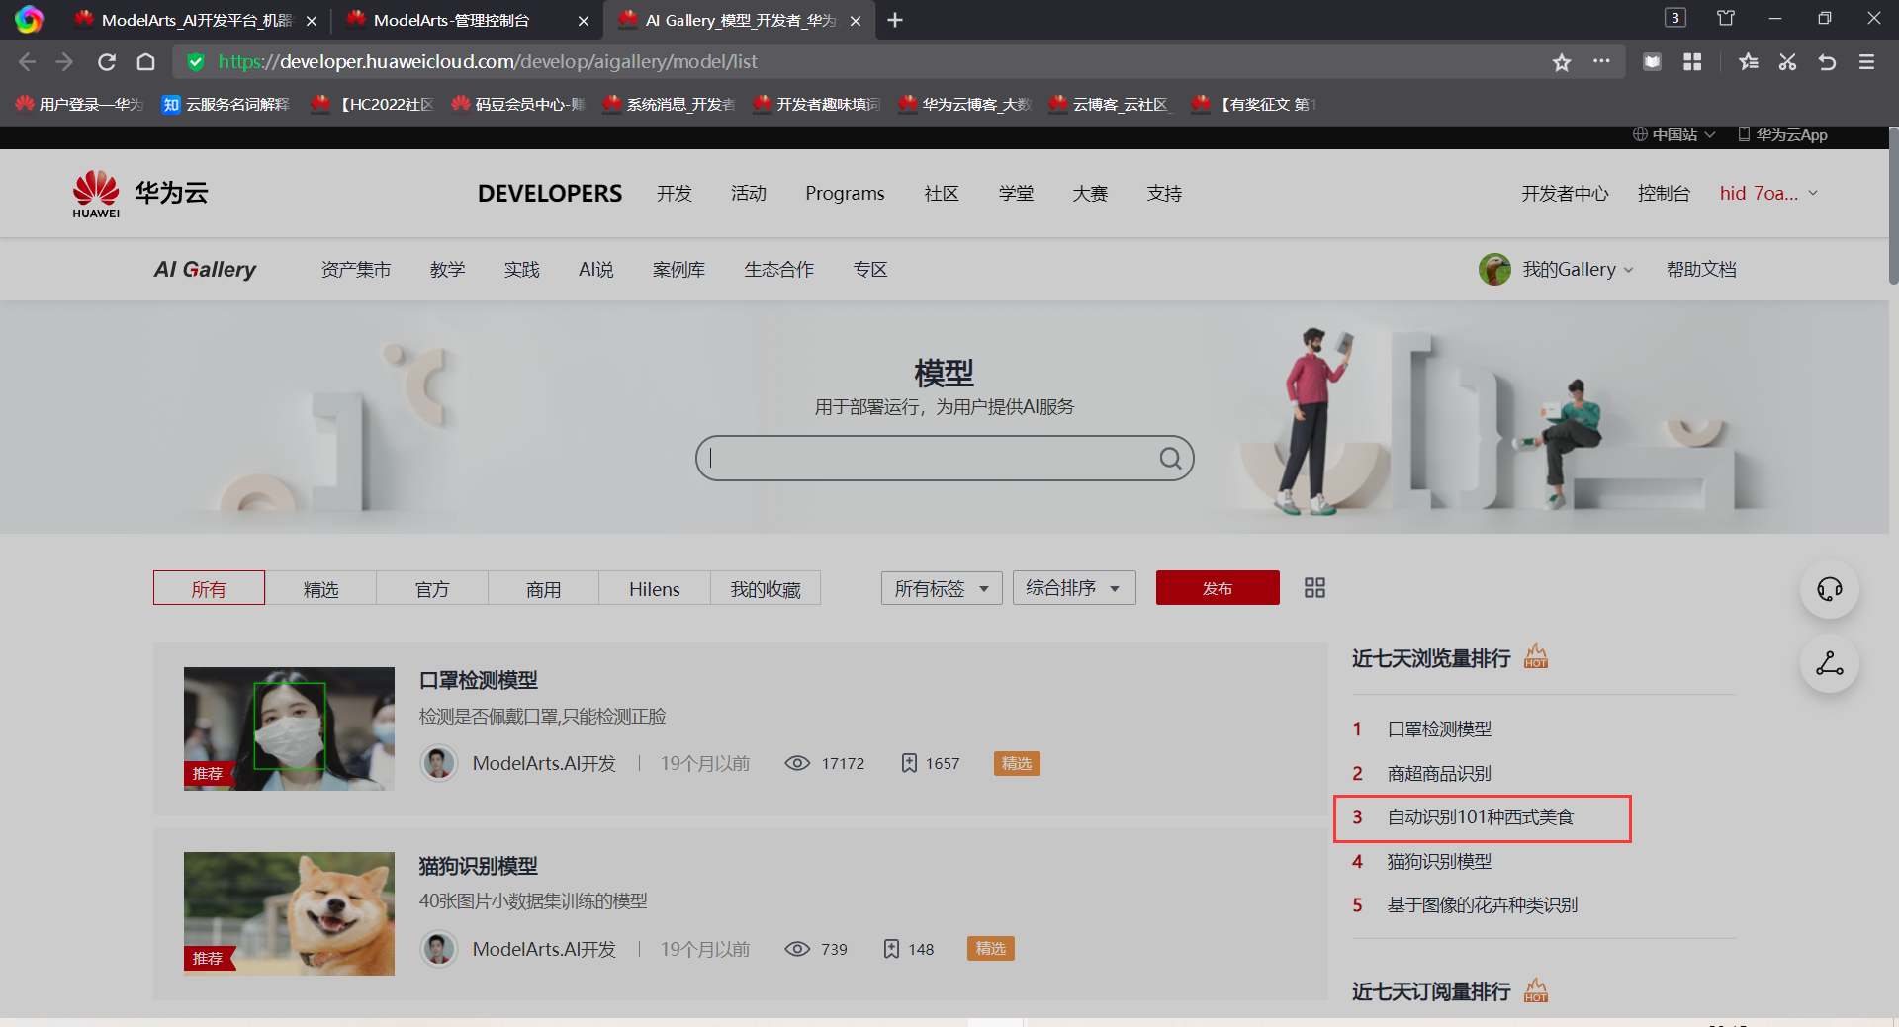Close the AI Gallery browser tab
Viewport: 1899px width, 1027px height.
tap(856, 21)
